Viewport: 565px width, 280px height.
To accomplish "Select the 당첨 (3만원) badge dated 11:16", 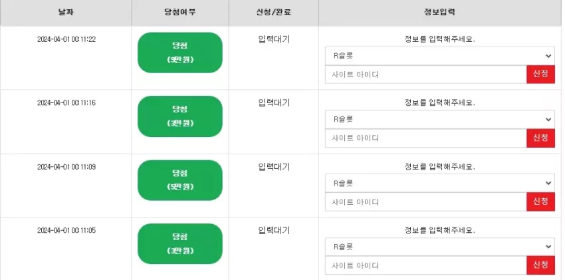I will point(180,116).
